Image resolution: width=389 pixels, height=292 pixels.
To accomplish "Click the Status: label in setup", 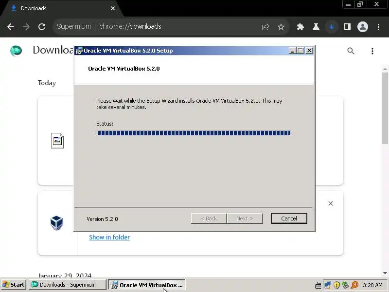I will coord(105,124).
